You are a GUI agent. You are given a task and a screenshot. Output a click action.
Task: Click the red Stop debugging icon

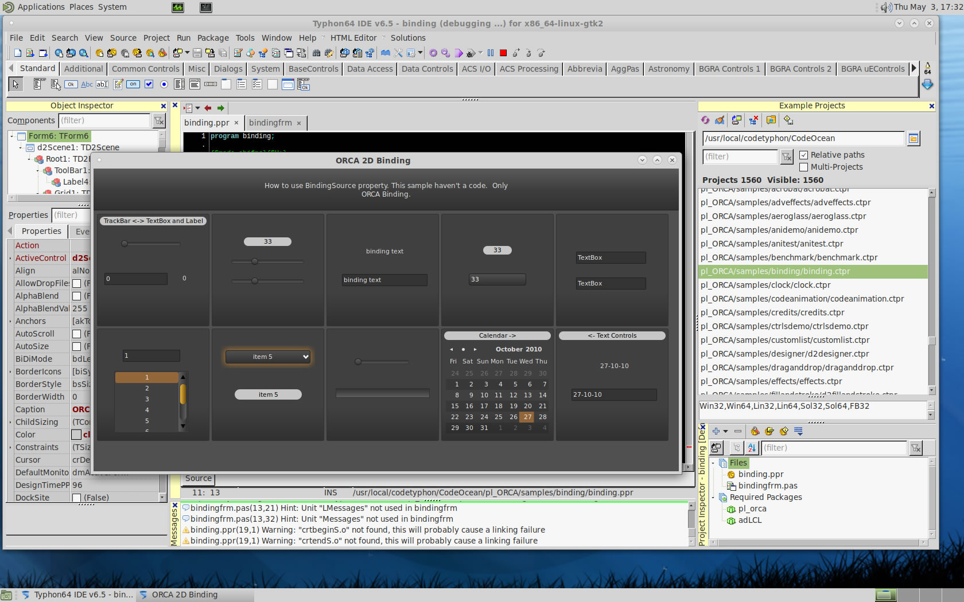503,53
